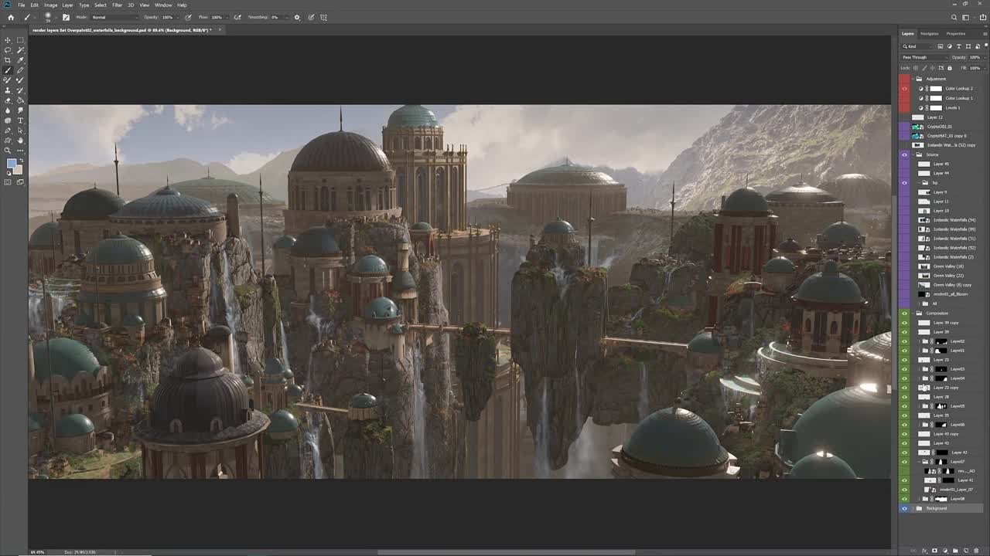
Task: Click the Flow percentage field
Action: [217, 17]
